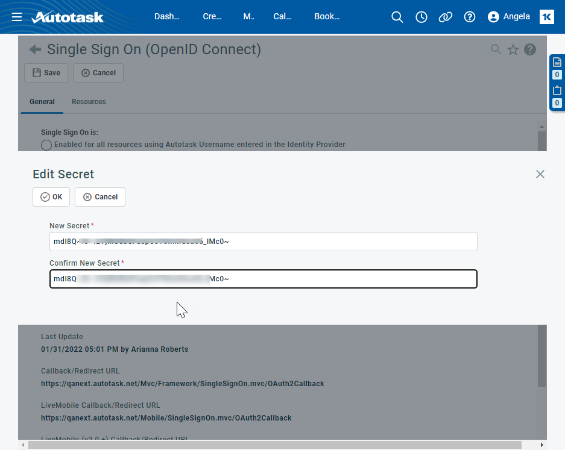Click the OAuth2Callback Callback/Redirect URL text
Viewport: 565px width, 450px height.
[x=182, y=384]
